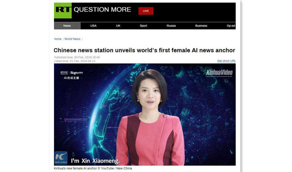The width and height of the screenshot is (292, 172).
Task: Click the QUESTION MORE slogan text
Action: click(x=102, y=9)
